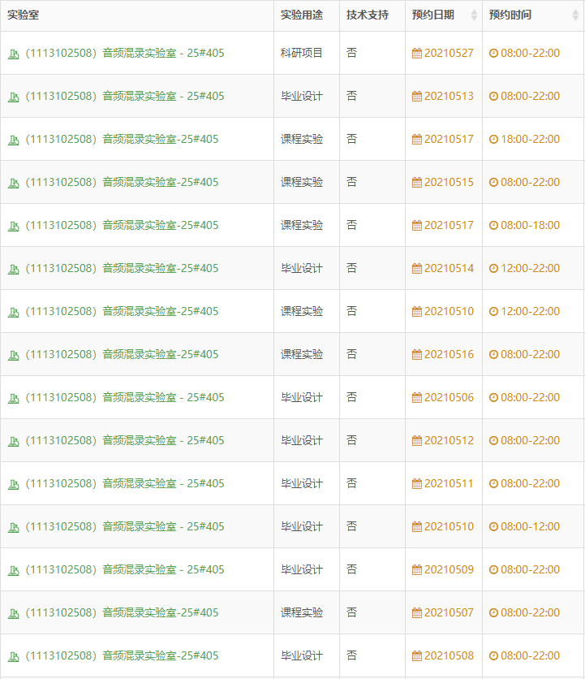The image size is (585, 679).
Task: Click the date 20210508
Action: click(450, 655)
